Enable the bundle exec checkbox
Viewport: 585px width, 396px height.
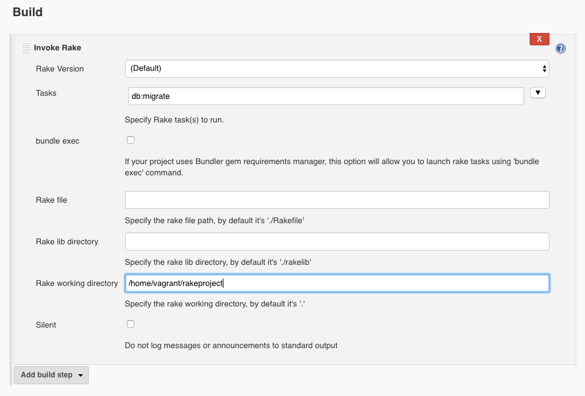131,140
